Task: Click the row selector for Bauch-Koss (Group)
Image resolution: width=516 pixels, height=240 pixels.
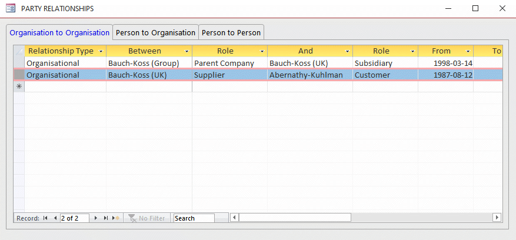Action: coord(19,63)
